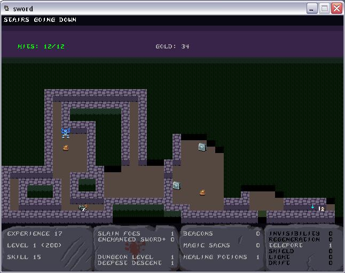This screenshot has height=273, width=345.
Task: Click the "EXPERIENCE 17" stat
Action: pyautogui.click(x=35, y=234)
